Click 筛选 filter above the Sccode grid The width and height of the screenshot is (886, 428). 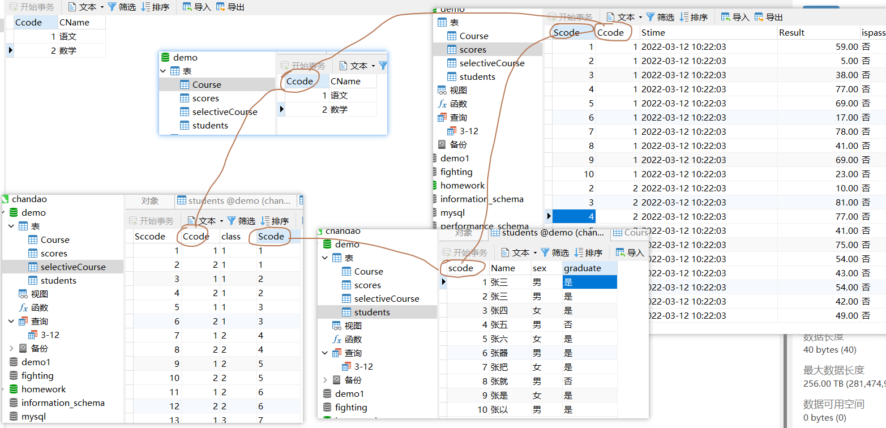241,221
